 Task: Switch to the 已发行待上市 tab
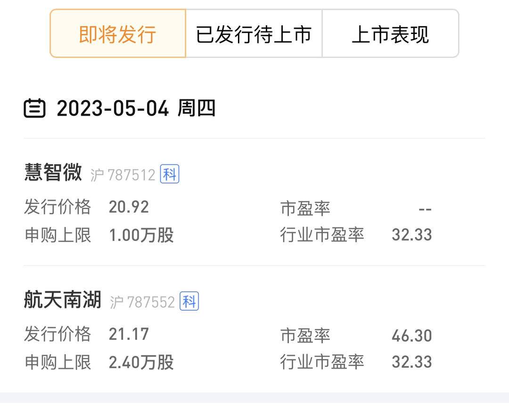[254, 34]
